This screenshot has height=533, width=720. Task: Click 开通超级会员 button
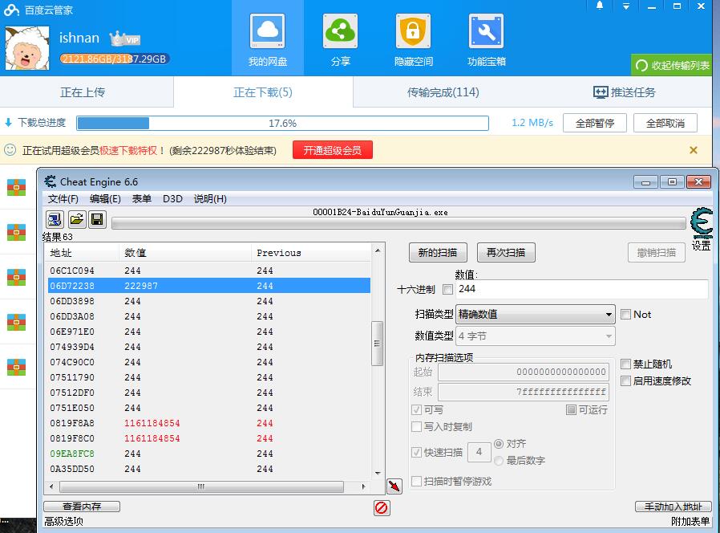click(333, 150)
